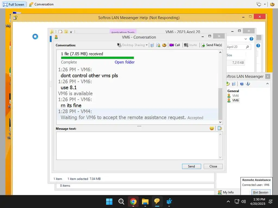
Task: Click the help question mark icon in Messenger toolbar
Action: click(242, 84)
